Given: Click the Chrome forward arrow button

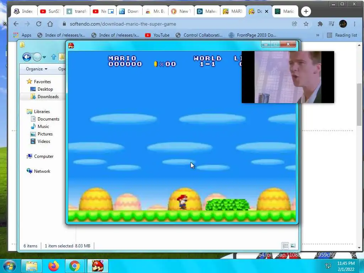Looking at the screenshot, I should 27,24.
